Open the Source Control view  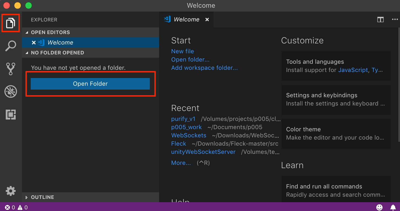[11, 69]
